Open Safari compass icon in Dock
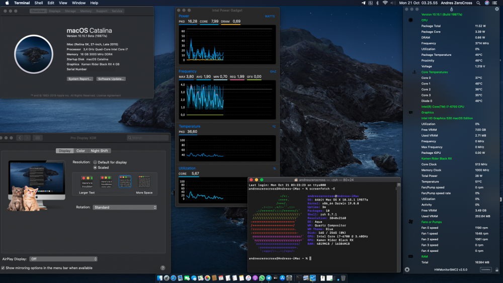This screenshot has width=503, height=283. tap(173, 278)
